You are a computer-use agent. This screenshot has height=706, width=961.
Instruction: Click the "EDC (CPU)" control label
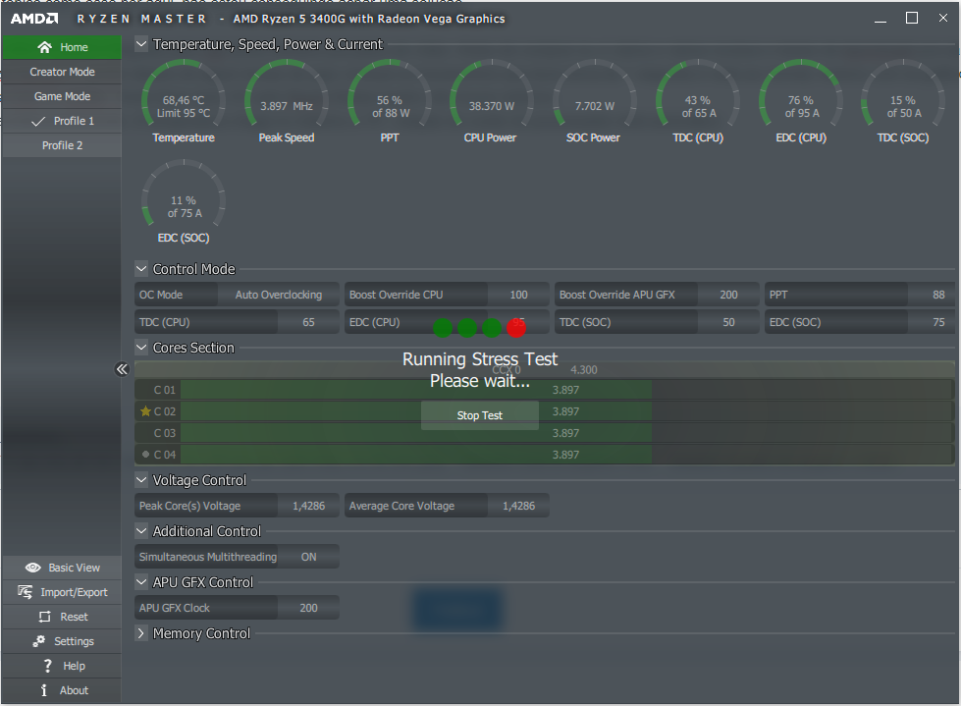(374, 322)
